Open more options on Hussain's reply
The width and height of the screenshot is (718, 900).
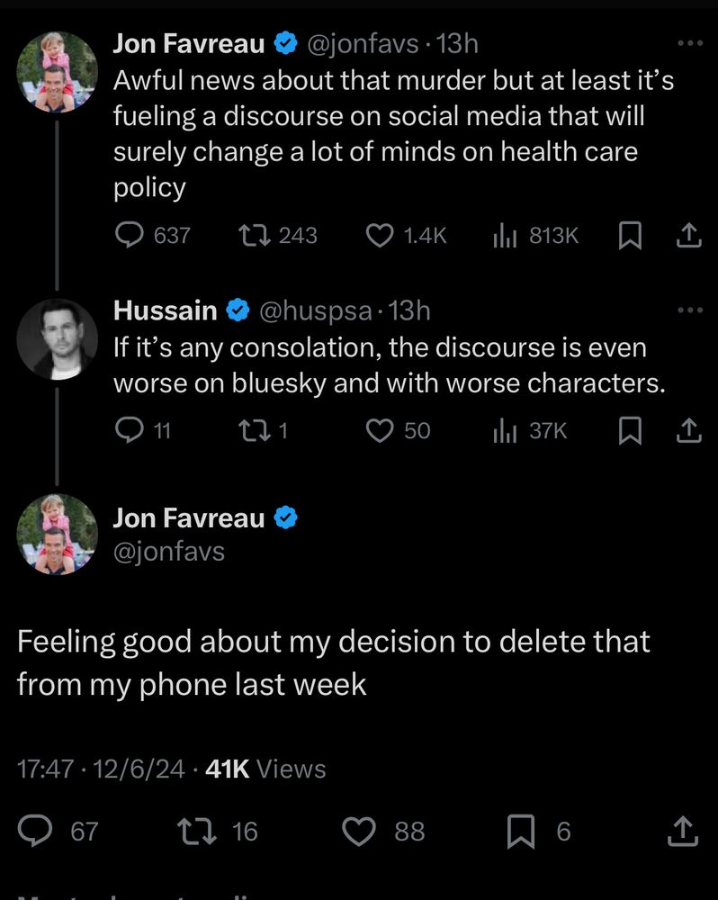[689, 310]
